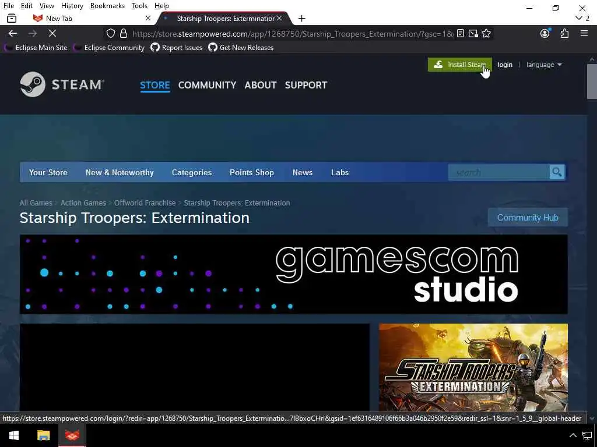
Task: Click the login link
Action: (x=504, y=65)
